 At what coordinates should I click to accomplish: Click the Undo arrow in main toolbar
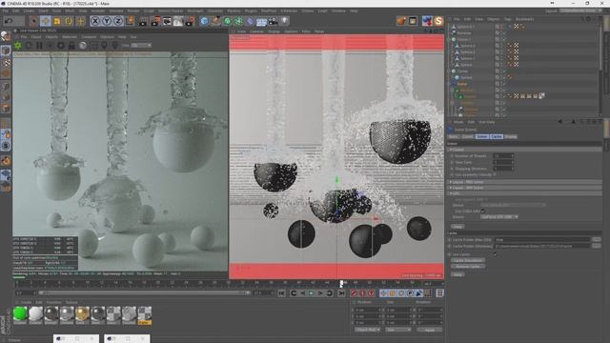(9, 21)
